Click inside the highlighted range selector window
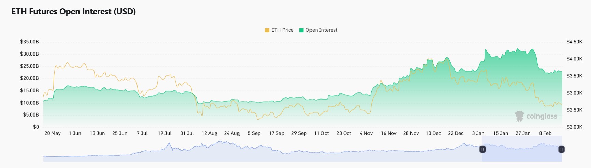Image resolution: width=591 pixels, height=168 pixels. [x=522, y=153]
